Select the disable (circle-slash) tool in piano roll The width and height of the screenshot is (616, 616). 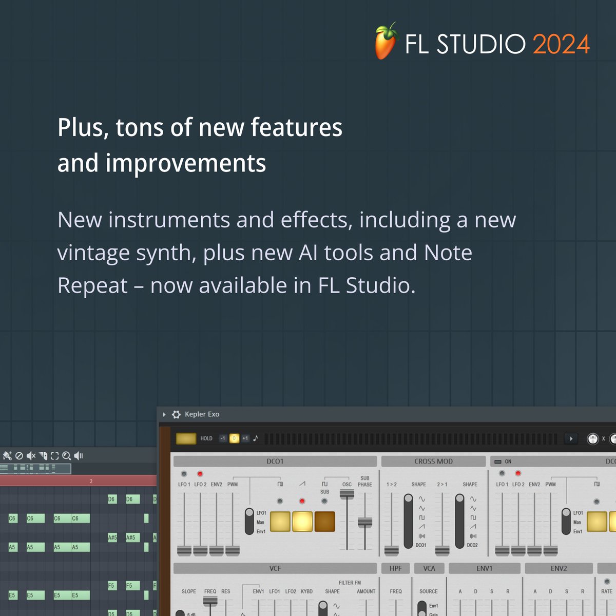point(19,455)
